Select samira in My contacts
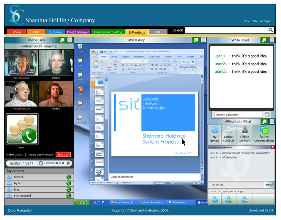The width and height of the screenshot is (281, 220). pyautogui.click(x=39, y=177)
